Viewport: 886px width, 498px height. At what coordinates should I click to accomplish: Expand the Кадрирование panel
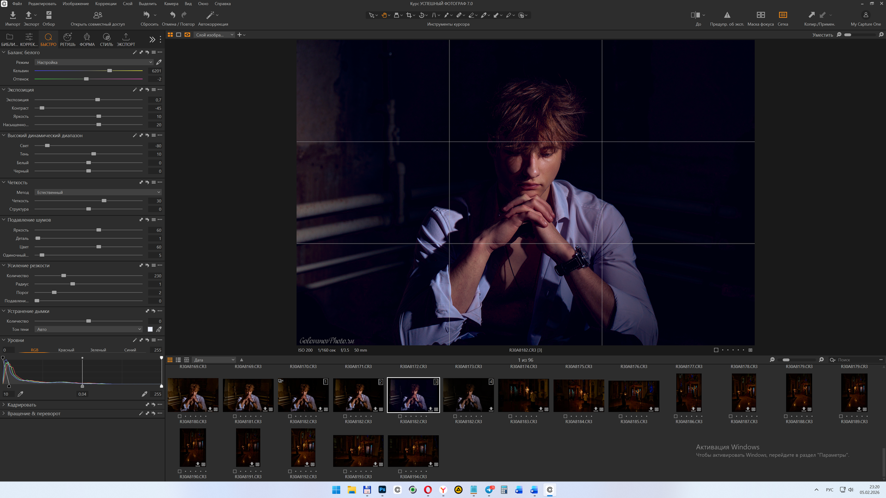(22, 405)
